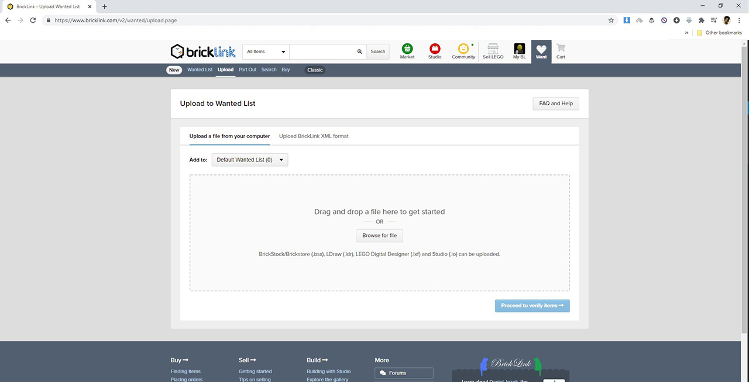Open FAQ and Help
This screenshot has height=382, width=749.
(x=556, y=104)
